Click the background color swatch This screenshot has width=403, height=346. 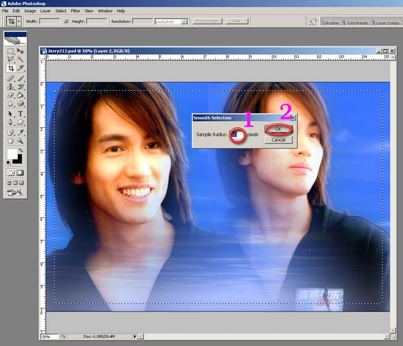18,160
